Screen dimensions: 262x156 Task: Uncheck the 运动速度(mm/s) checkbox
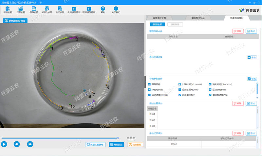click(149, 95)
